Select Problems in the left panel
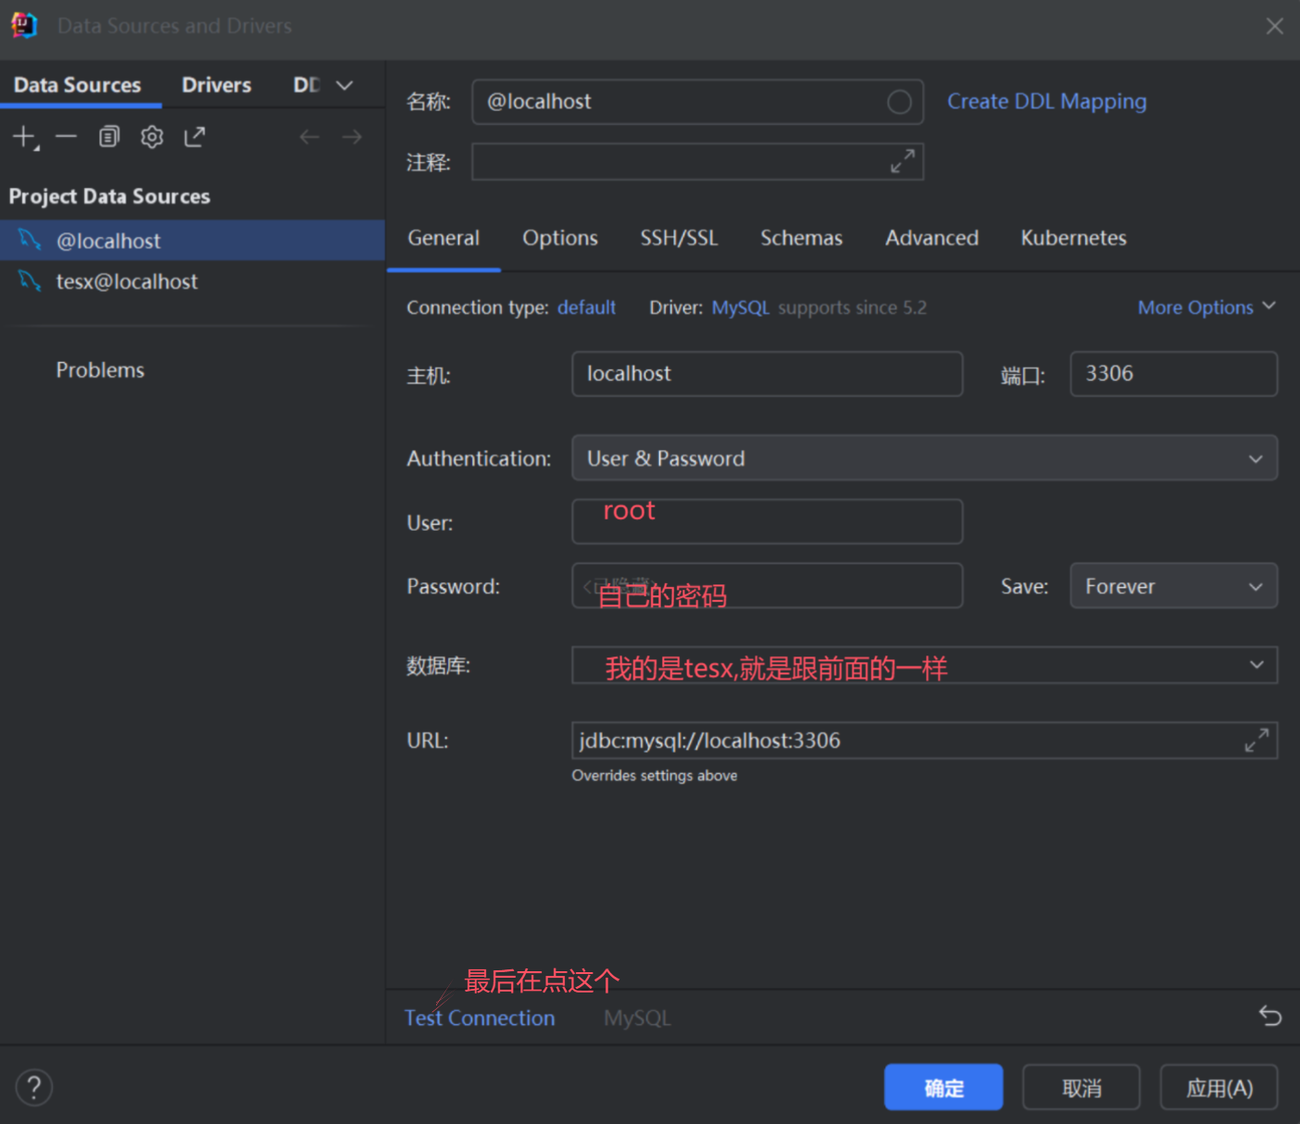 (x=100, y=370)
